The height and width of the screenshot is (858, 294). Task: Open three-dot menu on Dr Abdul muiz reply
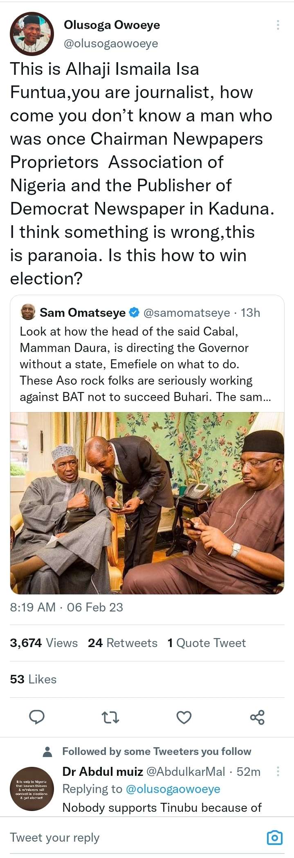278,771
